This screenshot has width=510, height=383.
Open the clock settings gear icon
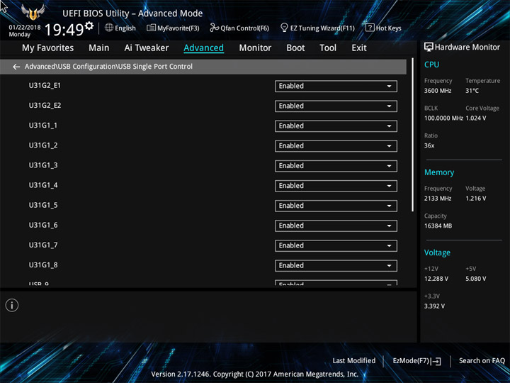click(x=89, y=26)
